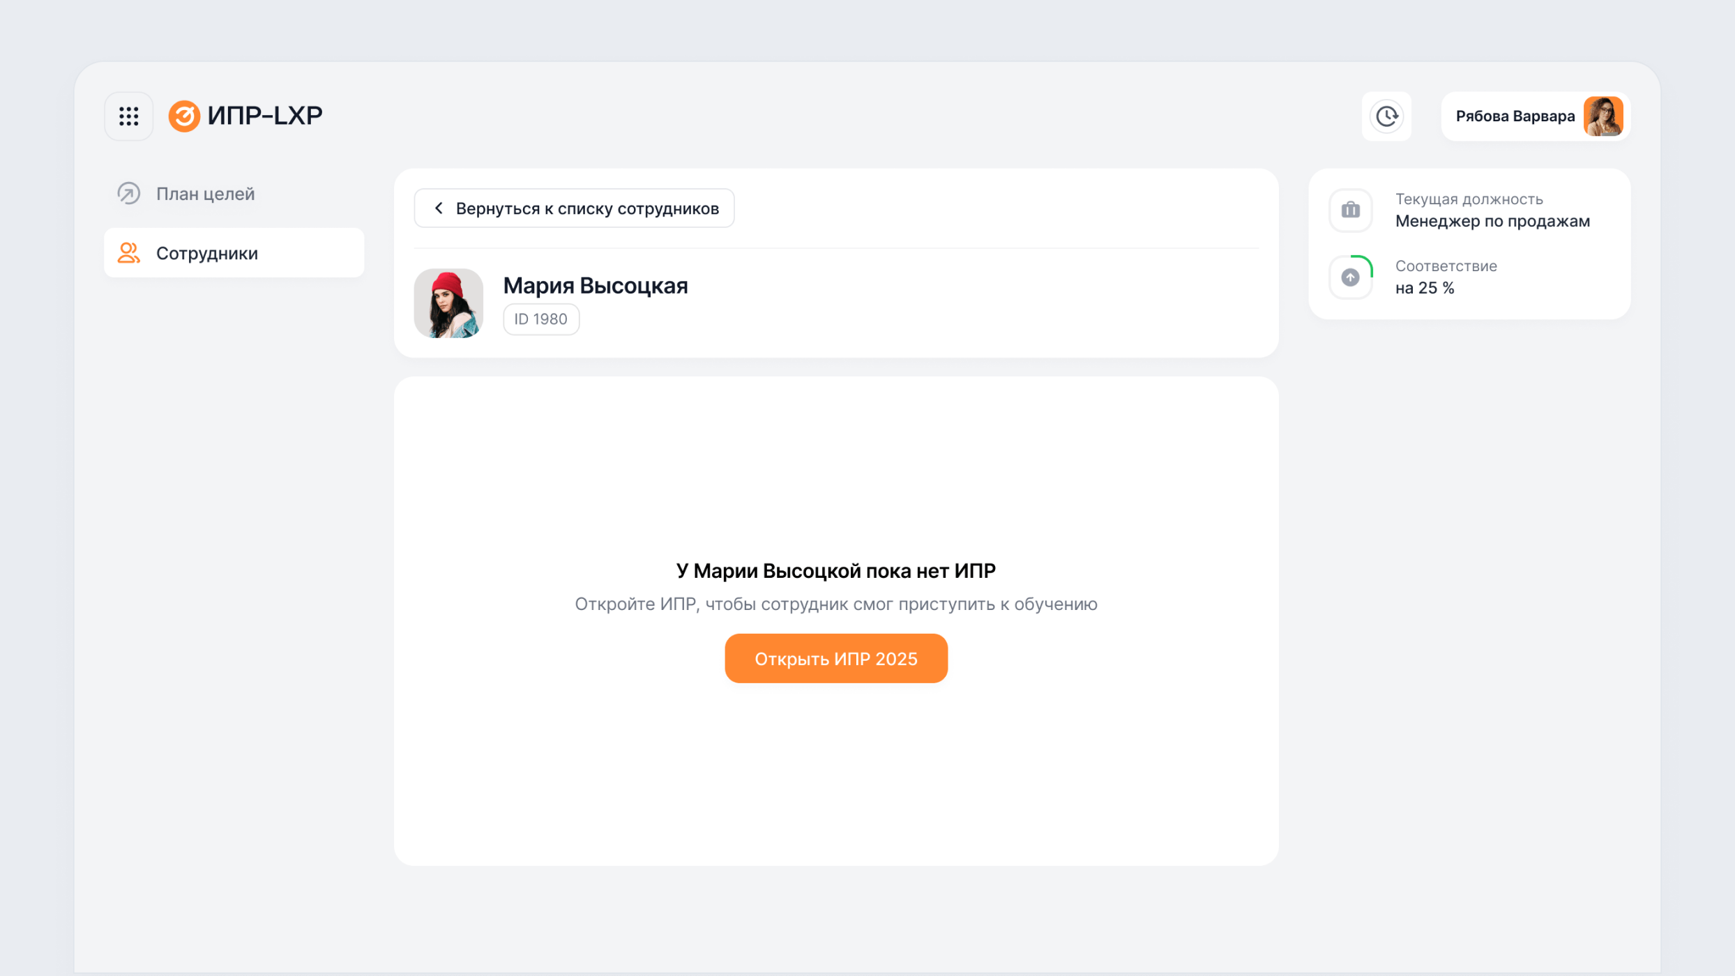Click the compliance progress arrow icon
This screenshot has height=976, width=1735.
[1351, 277]
